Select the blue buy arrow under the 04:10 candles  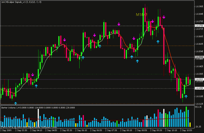click(x=36, y=86)
